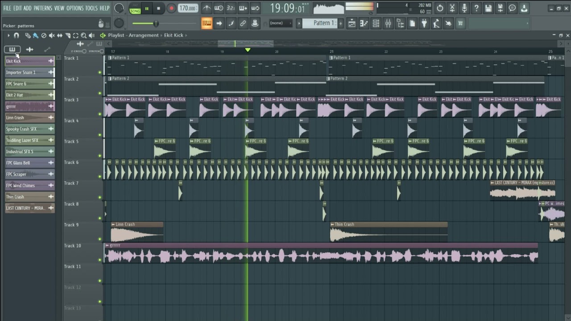Expand the hint bar panel arrow at right
The image size is (571, 321).
(527, 23)
